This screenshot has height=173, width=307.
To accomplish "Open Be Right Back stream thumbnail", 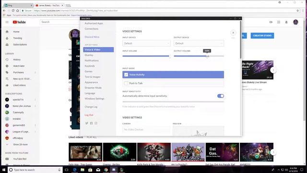I will point(257,70).
